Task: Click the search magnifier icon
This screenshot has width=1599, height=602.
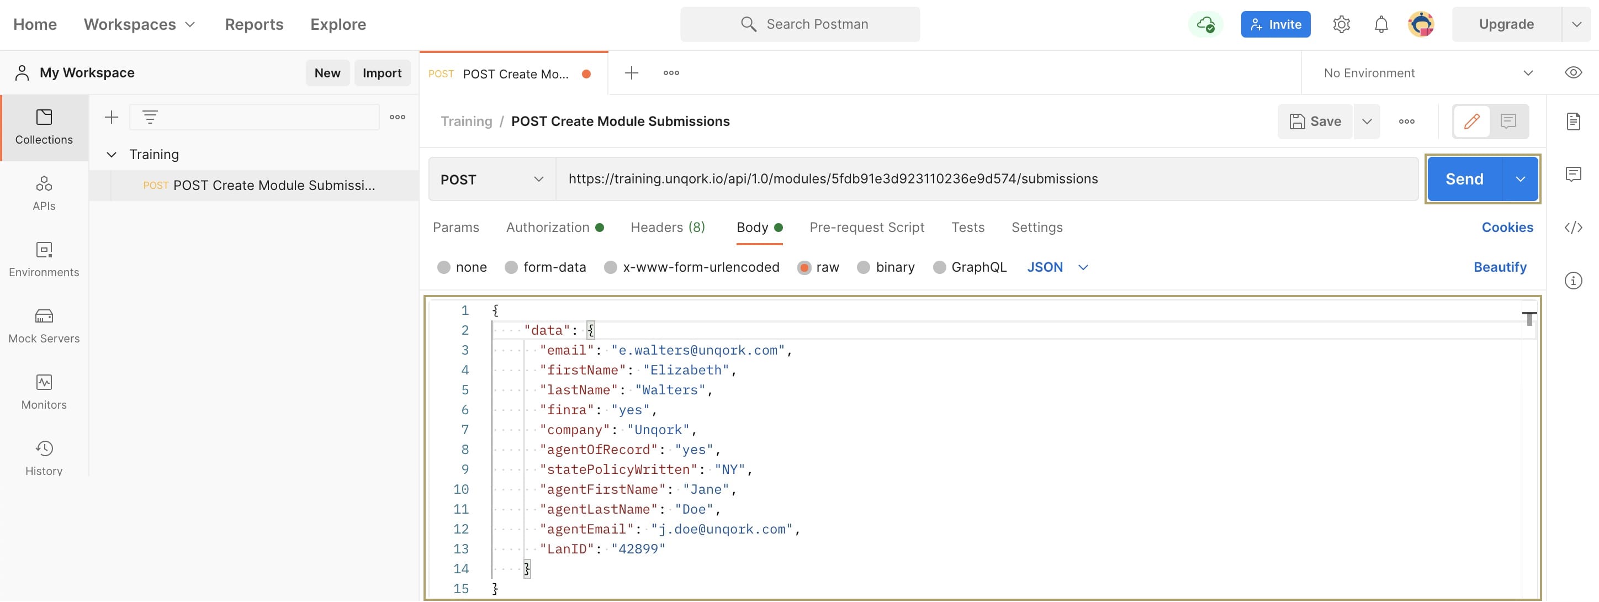Action: point(749,24)
